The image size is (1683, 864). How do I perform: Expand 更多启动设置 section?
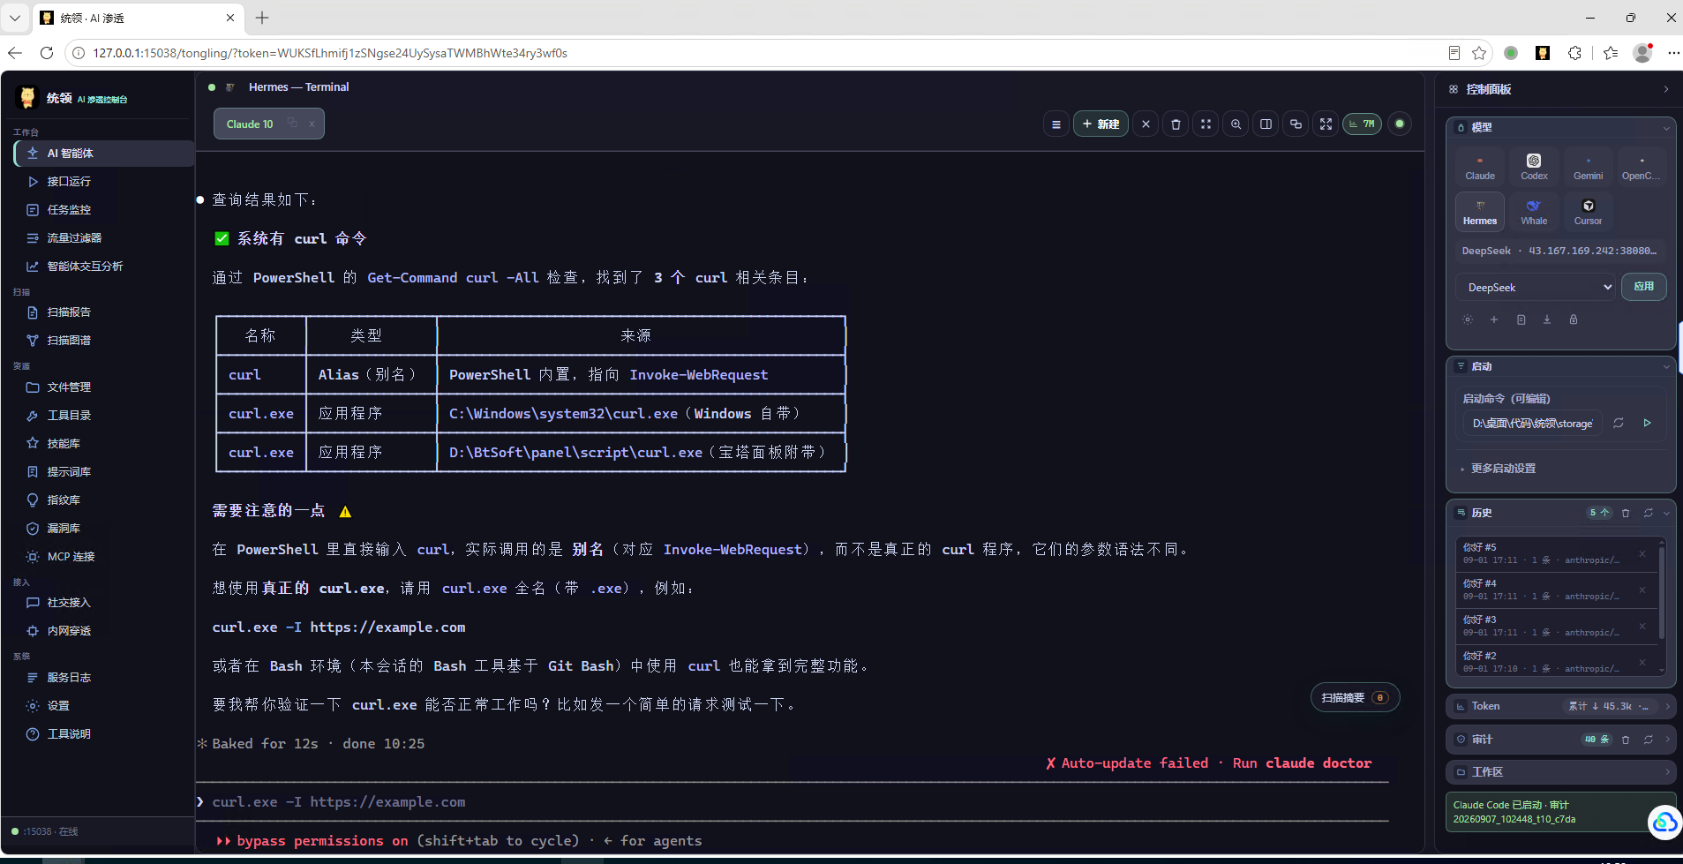tap(1502, 469)
